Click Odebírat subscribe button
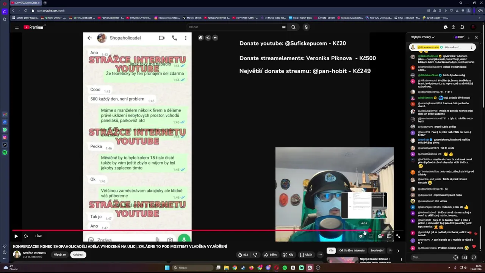The image size is (485, 273). (78, 255)
